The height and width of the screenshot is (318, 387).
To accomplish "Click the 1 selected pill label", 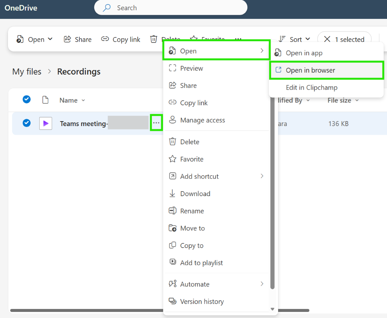I will click(350, 40).
